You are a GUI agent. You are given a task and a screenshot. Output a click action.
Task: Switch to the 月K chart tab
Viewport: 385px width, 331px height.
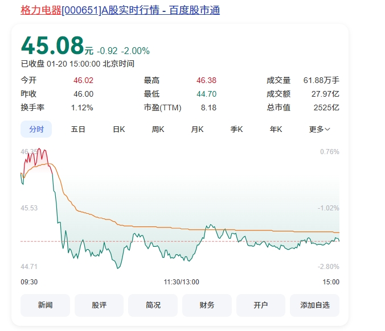point(198,129)
